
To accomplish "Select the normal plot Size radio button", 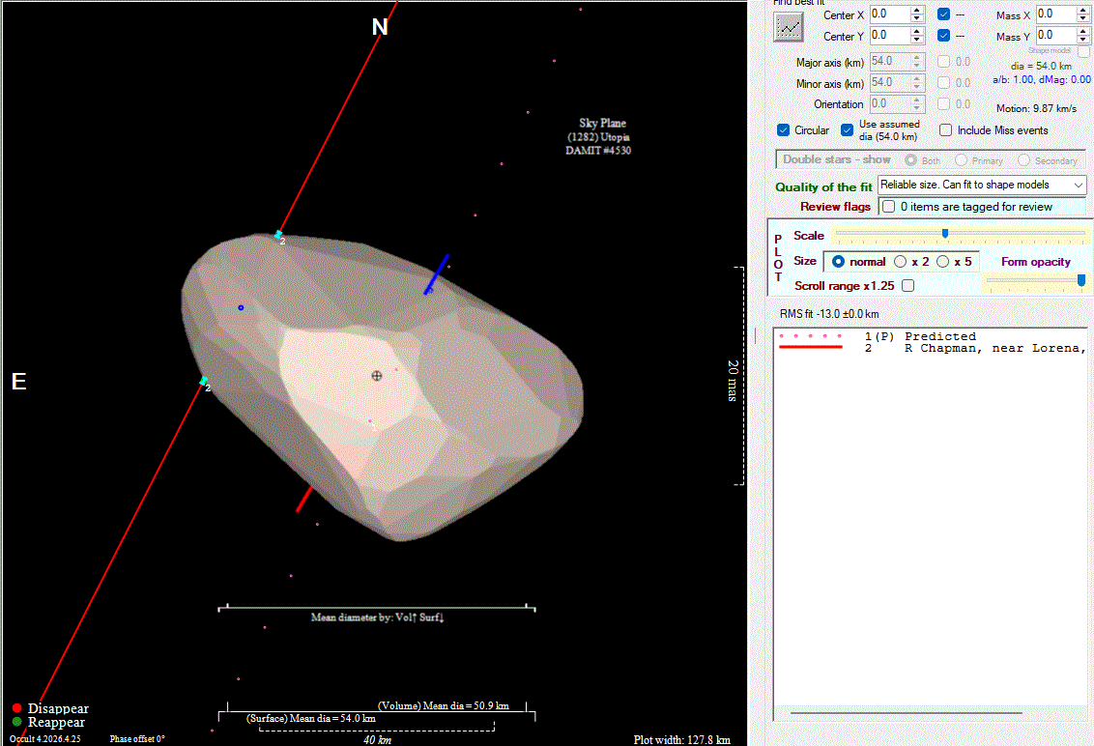I will tap(838, 261).
